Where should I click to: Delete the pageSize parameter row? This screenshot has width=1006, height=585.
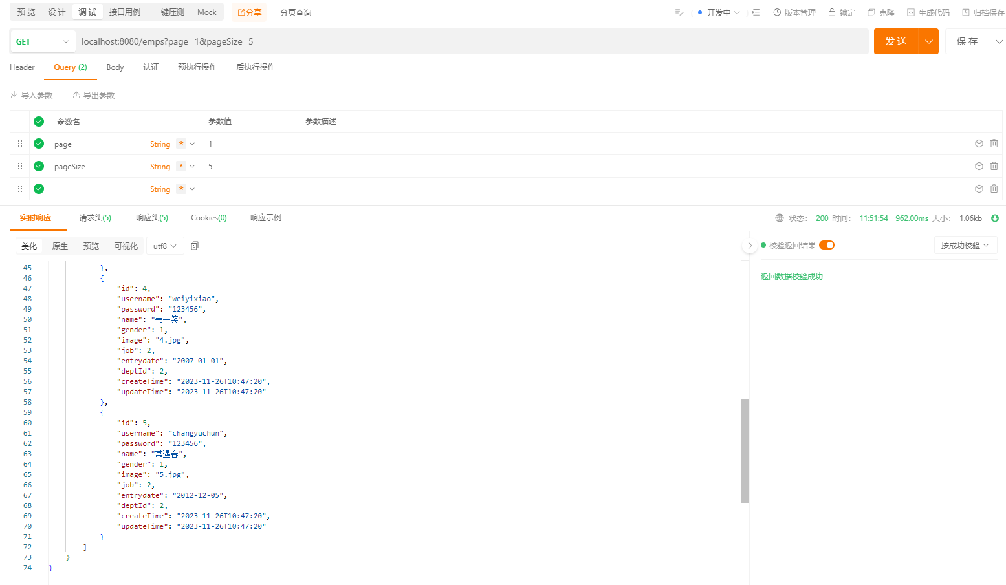click(x=994, y=165)
